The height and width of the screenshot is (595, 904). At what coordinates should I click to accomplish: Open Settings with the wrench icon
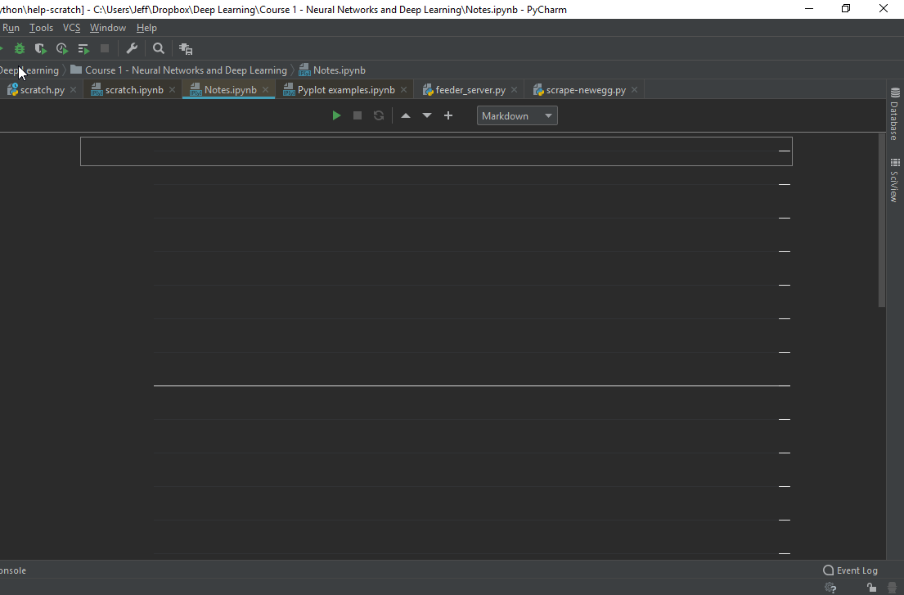click(x=132, y=49)
